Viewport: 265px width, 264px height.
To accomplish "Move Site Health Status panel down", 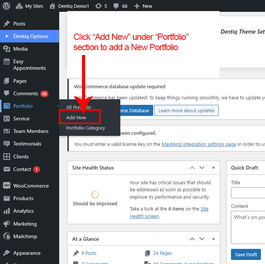I will click(202, 168).
